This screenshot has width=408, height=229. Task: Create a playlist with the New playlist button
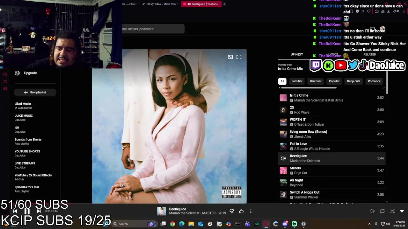pyautogui.click(x=35, y=92)
